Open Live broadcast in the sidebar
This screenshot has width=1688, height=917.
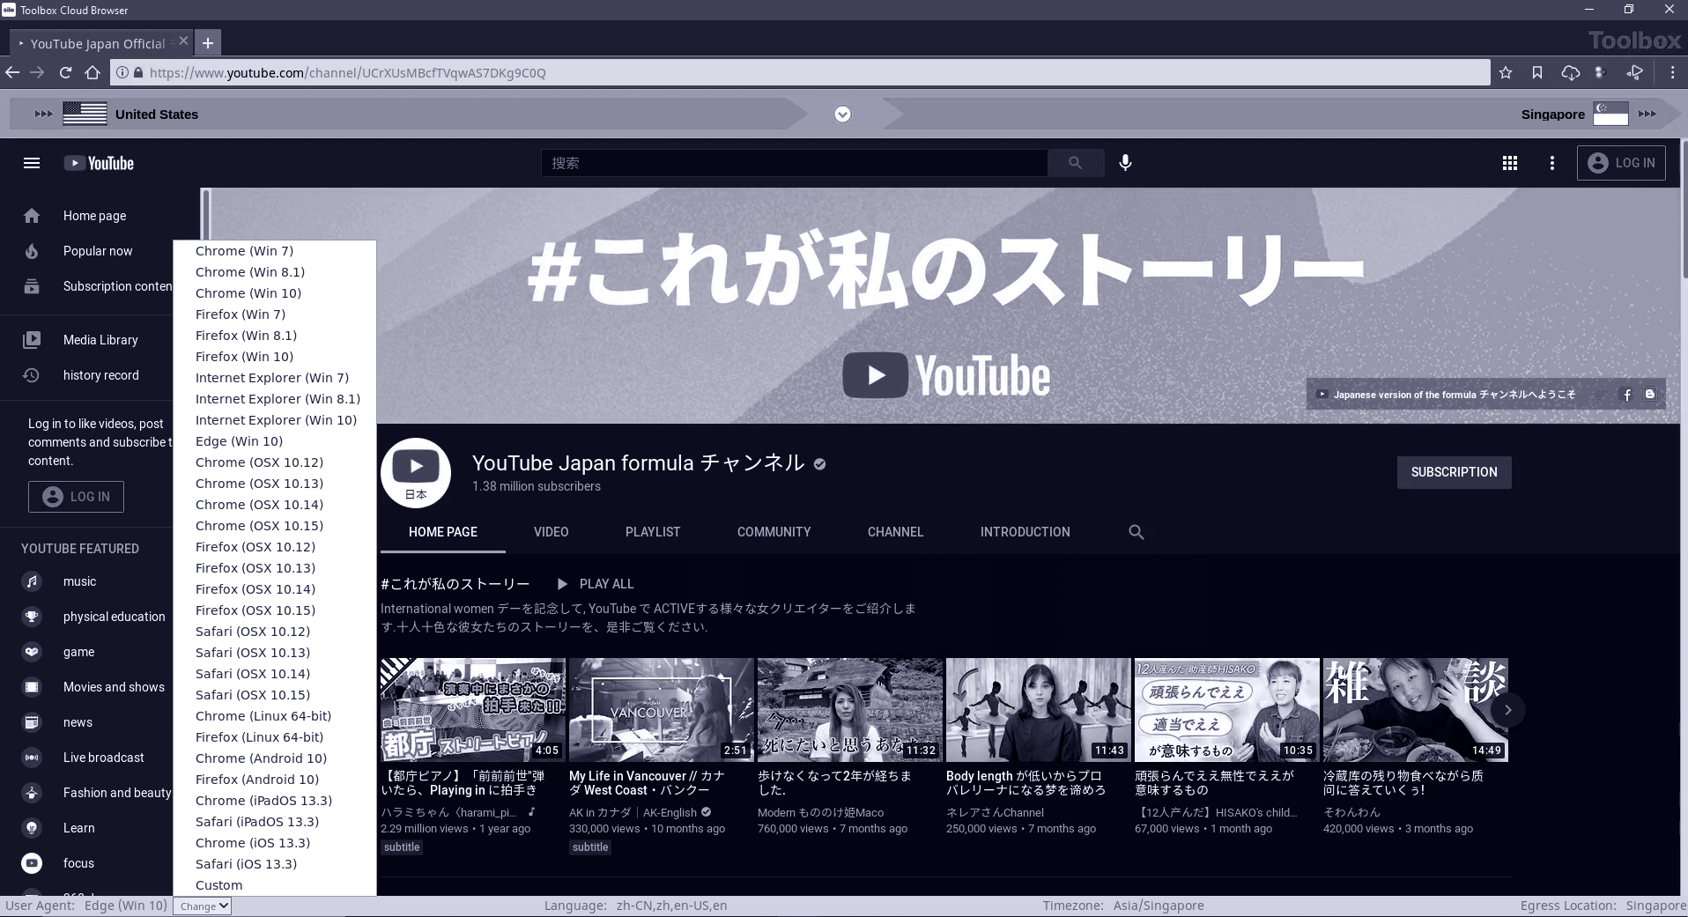point(103,758)
